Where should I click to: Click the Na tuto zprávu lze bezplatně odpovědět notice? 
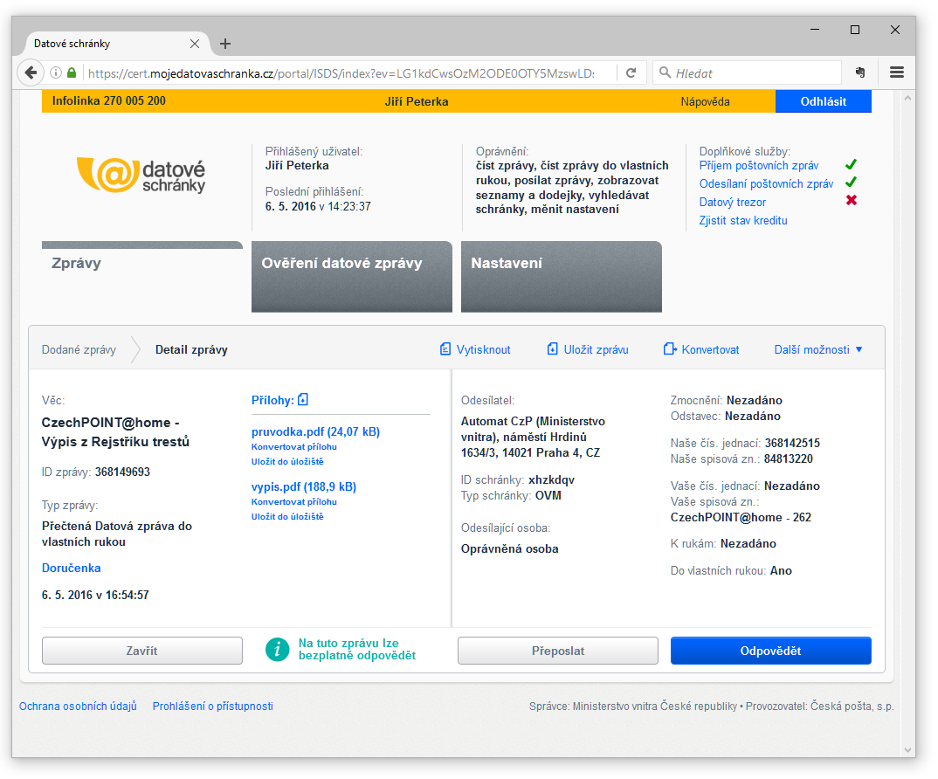(357, 649)
